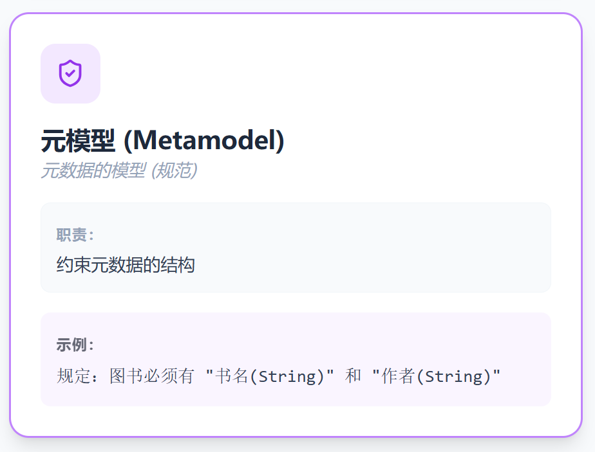Click the 示例 label
This screenshot has height=452, width=595.
point(75,345)
